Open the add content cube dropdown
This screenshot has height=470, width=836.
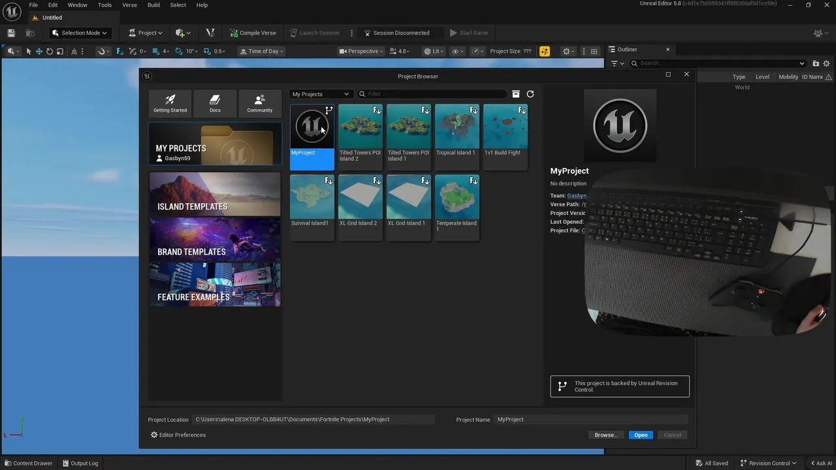tap(183, 33)
